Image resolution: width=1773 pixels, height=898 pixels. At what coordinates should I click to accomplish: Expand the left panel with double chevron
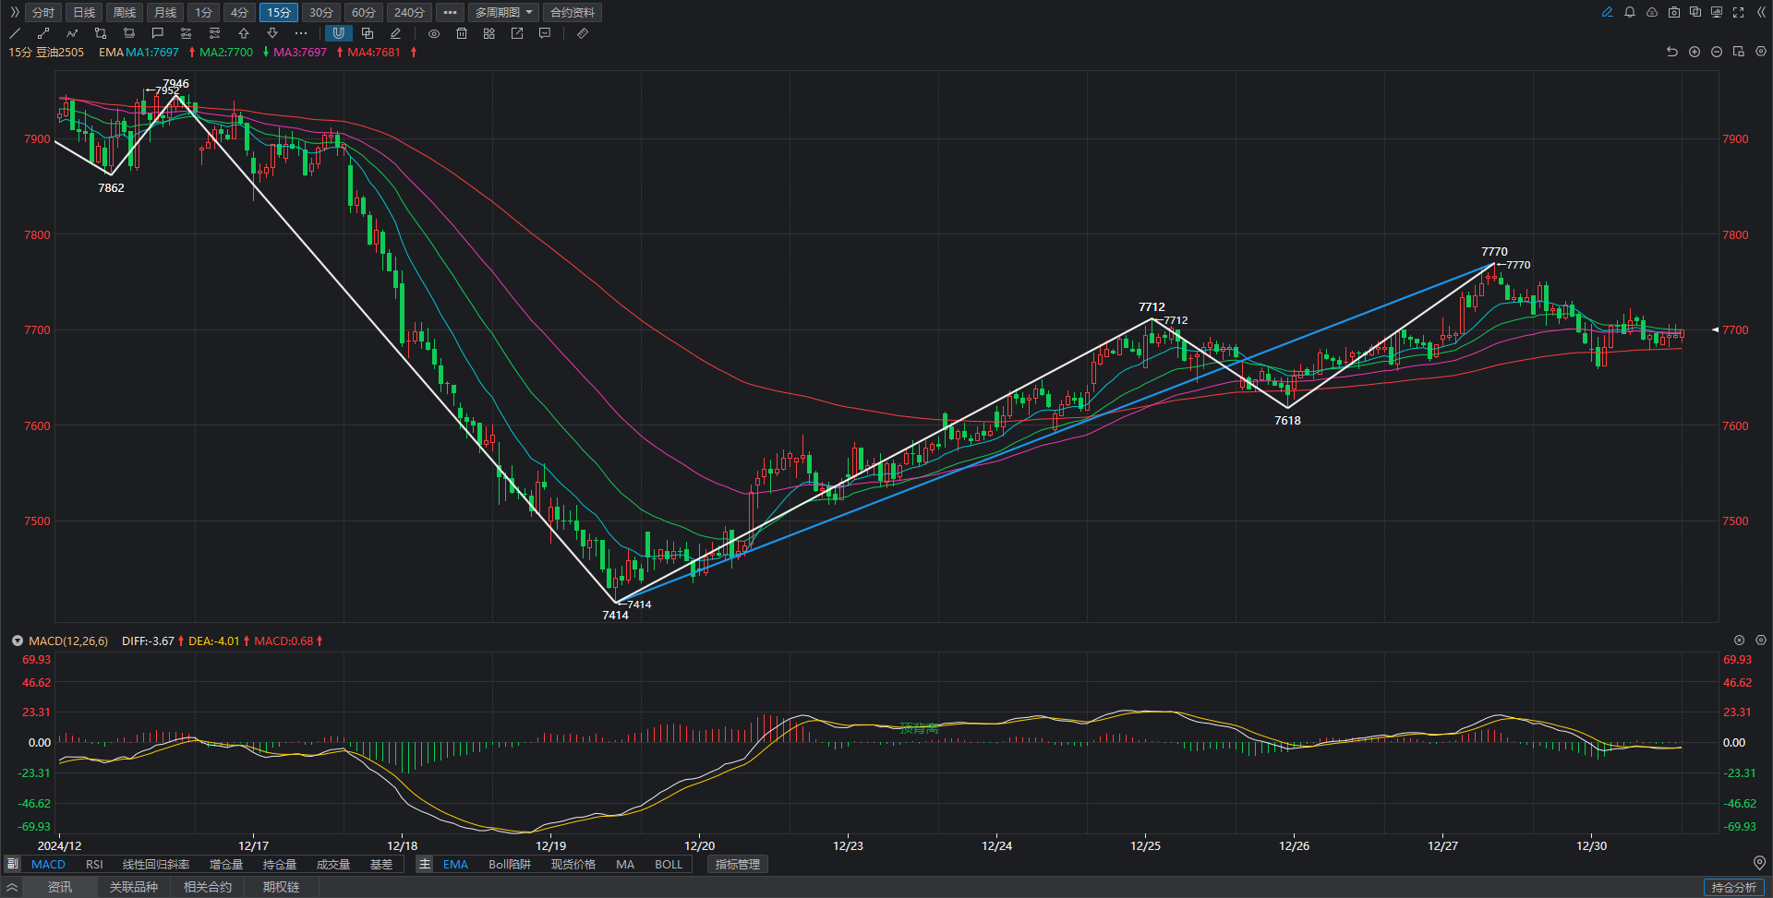pos(14,12)
